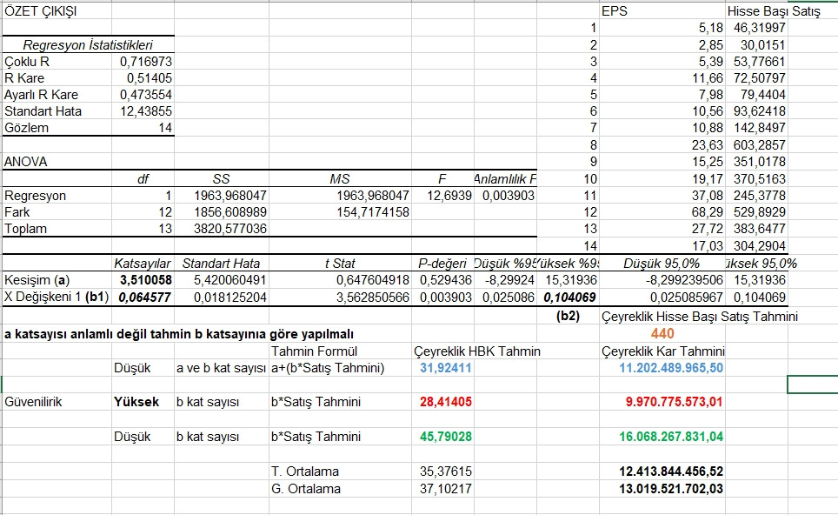This screenshot has width=838, height=515.
Task: Select the green profit estimate 16.068.267.831,04
Action: [x=671, y=437]
